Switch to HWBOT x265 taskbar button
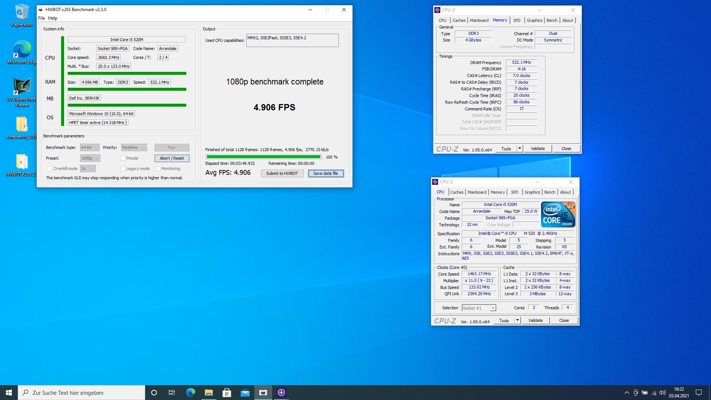Screen dimensions: 711x400 [x=263, y=393]
